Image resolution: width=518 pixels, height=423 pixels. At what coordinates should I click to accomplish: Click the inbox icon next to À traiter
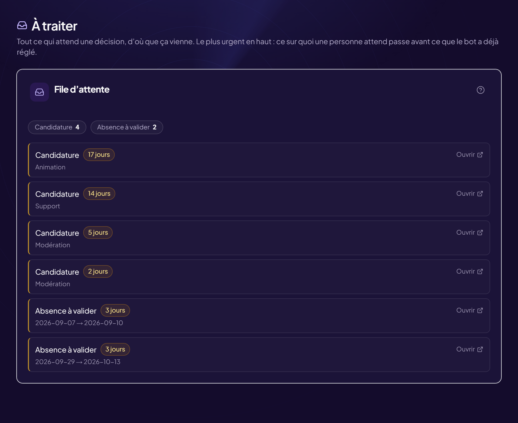pyautogui.click(x=22, y=26)
